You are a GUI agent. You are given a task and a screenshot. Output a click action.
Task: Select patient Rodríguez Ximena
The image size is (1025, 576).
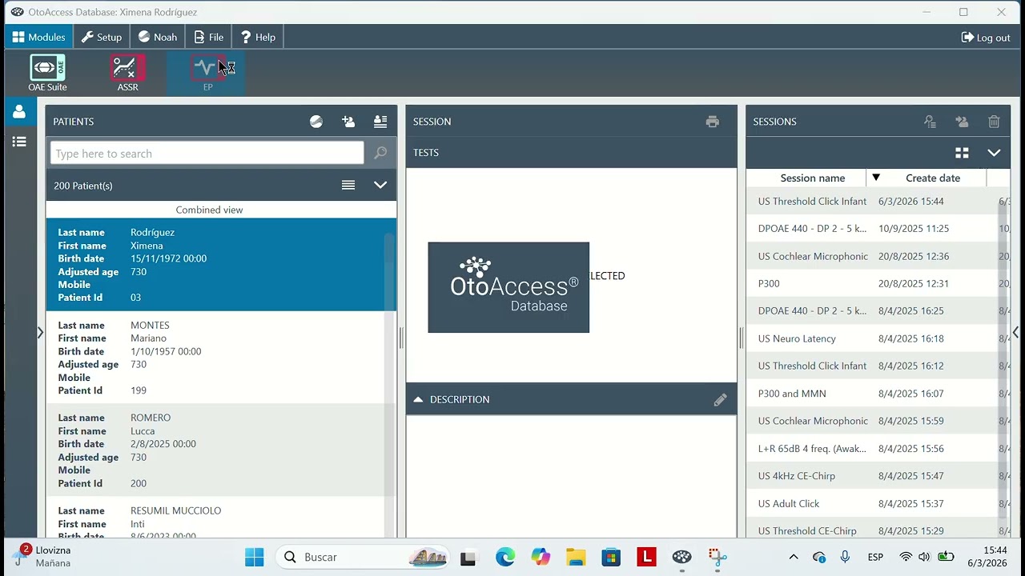point(216,265)
